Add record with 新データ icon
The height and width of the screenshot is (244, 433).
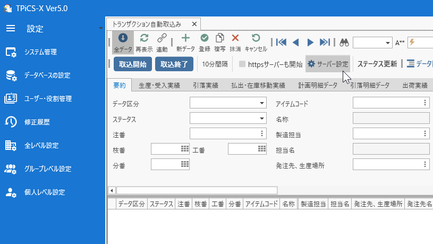[185, 43]
